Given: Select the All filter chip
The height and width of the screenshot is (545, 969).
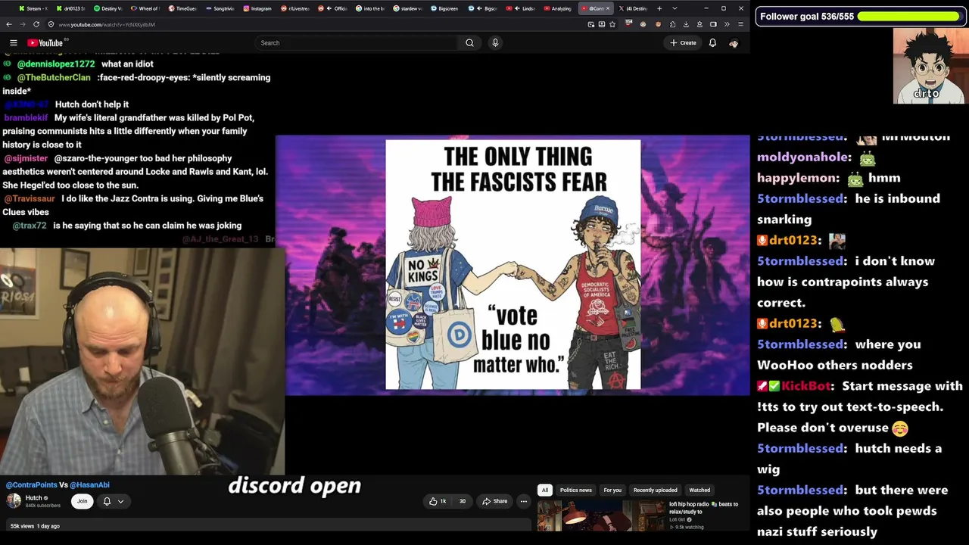Looking at the screenshot, I should [x=544, y=490].
